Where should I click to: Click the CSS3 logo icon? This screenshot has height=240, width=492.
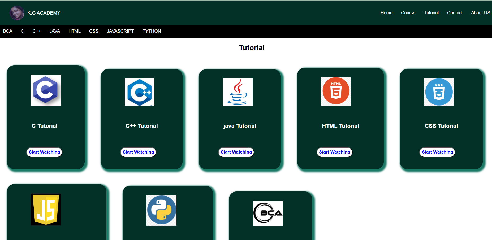(439, 92)
